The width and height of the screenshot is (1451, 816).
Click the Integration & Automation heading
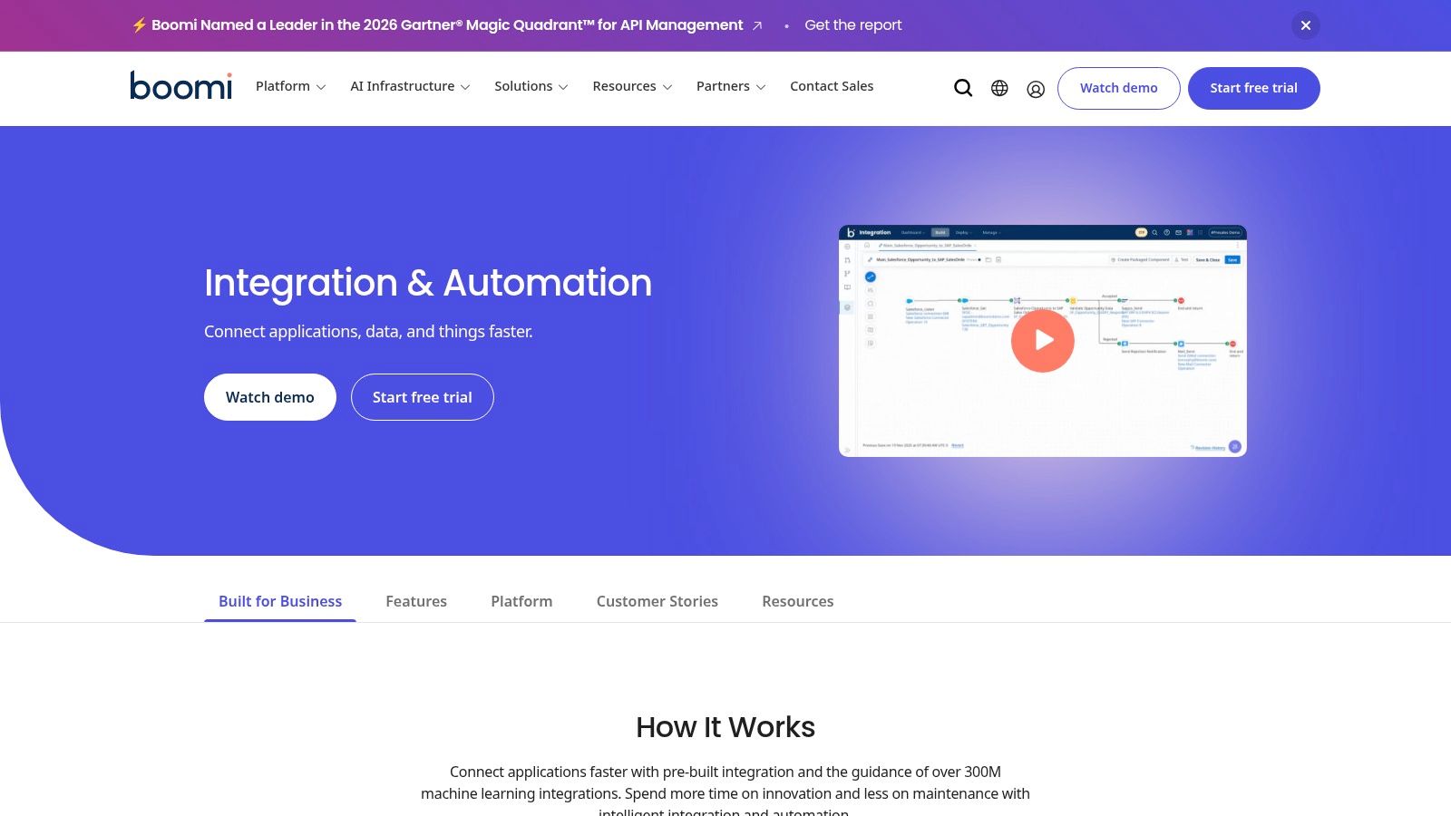pyautogui.click(x=428, y=282)
